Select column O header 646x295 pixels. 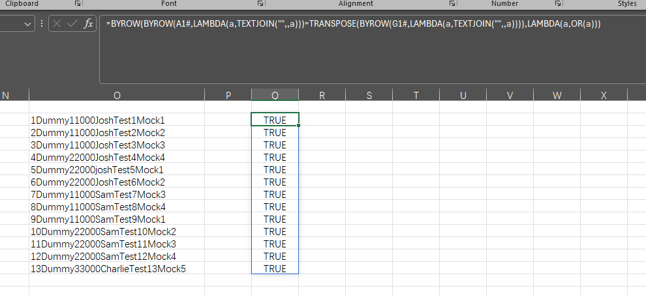coord(117,96)
